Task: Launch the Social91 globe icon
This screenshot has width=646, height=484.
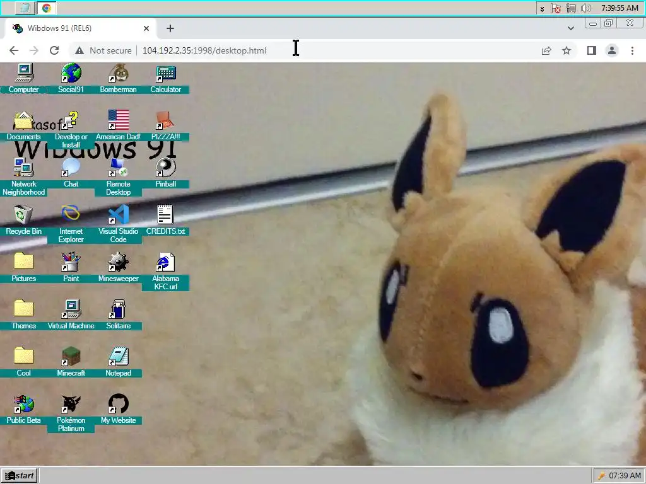Action: (71, 78)
